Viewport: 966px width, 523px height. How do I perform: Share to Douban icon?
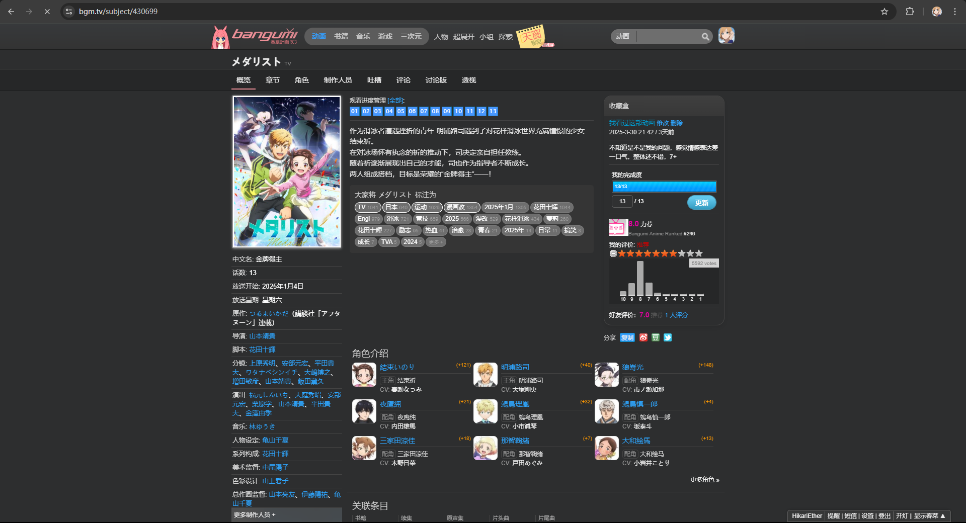656,337
